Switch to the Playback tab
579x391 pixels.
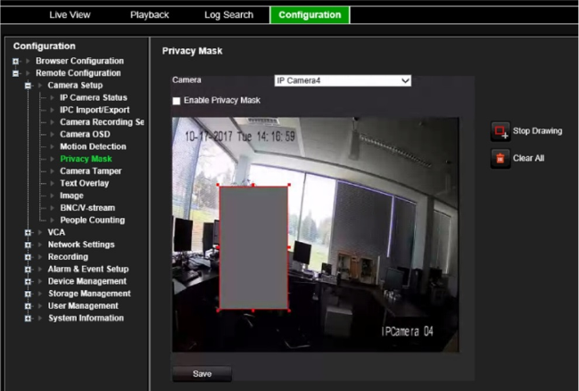(150, 15)
